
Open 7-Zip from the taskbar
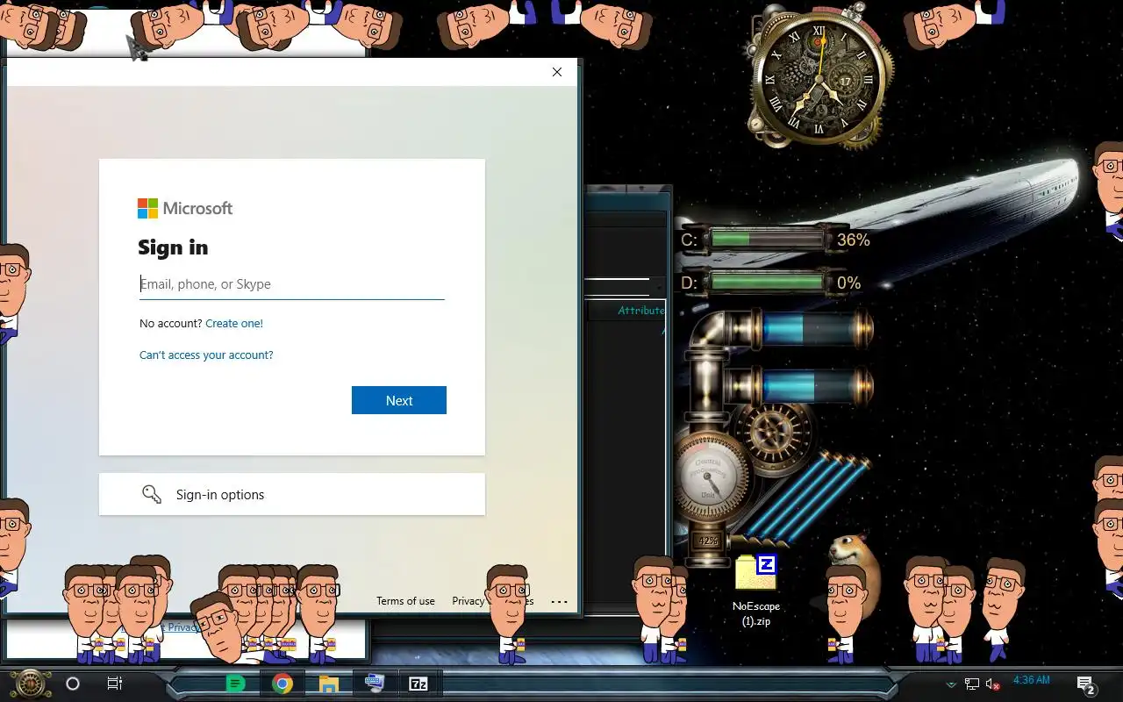click(418, 684)
